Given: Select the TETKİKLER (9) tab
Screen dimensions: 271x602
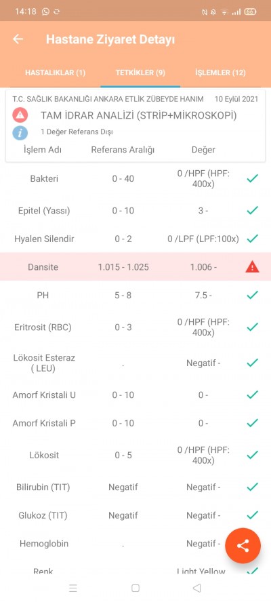Looking at the screenshot, I should [140, 73].
